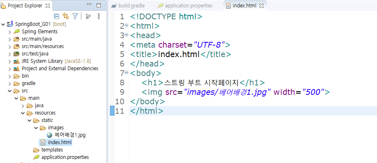Click the closing </head> tag
Screen dimensions: 377x163
coord(147,64)
